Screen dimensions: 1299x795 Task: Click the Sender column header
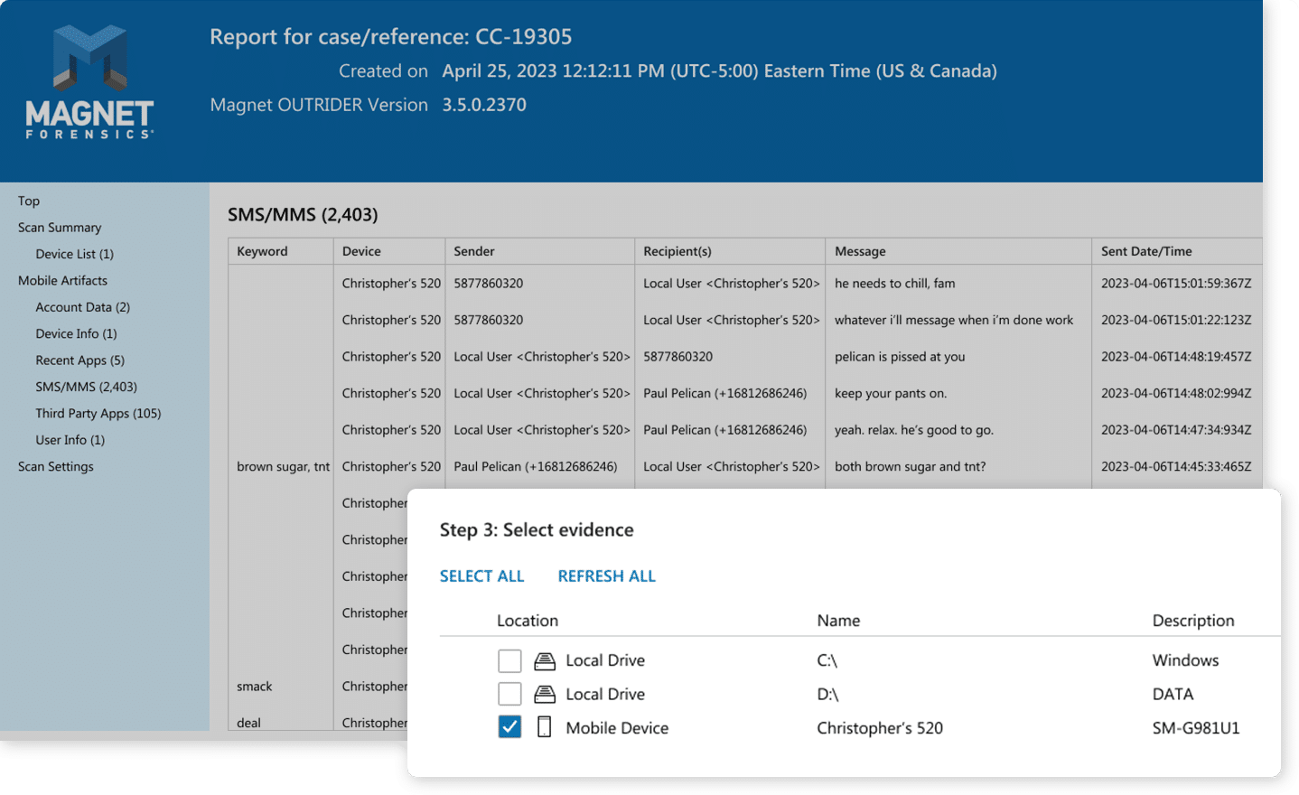pos(474,251)
